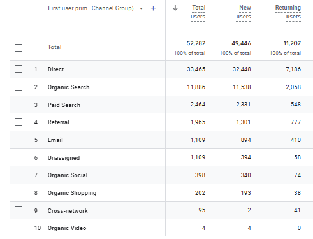The image size is (313, 239).
Task: Click the Organic Video channel name
Action: pos(67,228)
